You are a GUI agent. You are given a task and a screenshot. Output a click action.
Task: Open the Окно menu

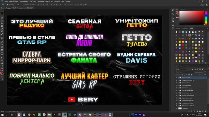(x=62, y=1)
